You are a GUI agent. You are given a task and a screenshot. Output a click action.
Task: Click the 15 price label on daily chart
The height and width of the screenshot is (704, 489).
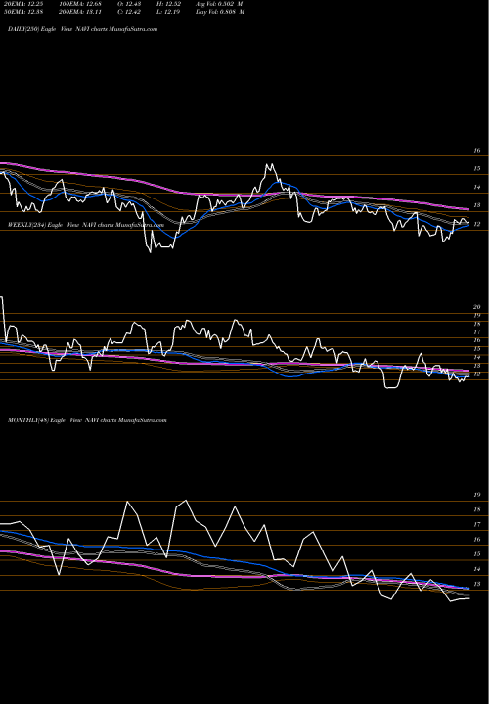click(477, 169)
